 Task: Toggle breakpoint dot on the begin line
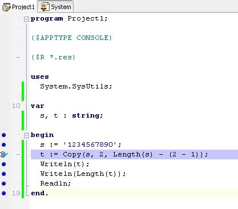3,135
